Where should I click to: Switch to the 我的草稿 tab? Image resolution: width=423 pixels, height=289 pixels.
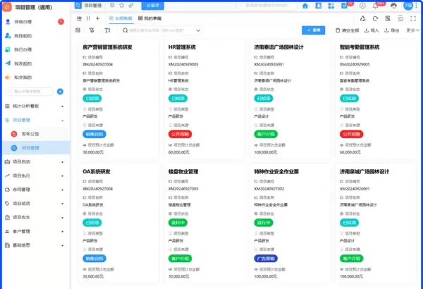(145, 18)
